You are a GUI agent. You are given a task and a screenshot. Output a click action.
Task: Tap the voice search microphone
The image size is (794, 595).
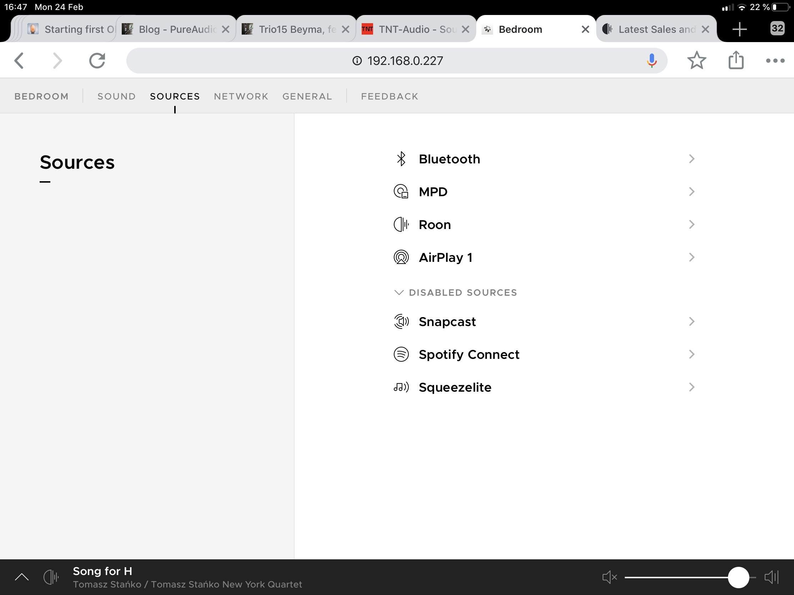[x=652, y=61]
